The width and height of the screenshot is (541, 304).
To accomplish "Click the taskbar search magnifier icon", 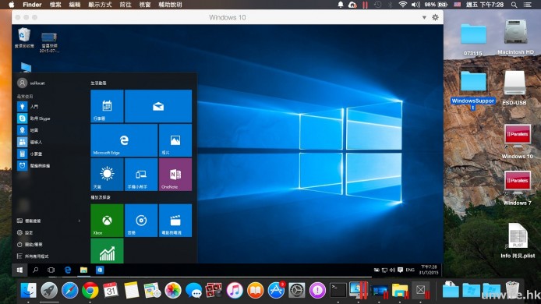I will tap(36, 270).
